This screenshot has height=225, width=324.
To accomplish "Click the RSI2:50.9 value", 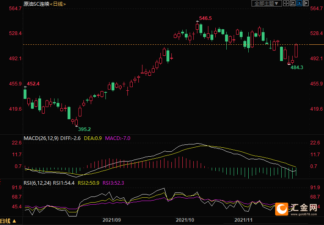I will 88,183.
